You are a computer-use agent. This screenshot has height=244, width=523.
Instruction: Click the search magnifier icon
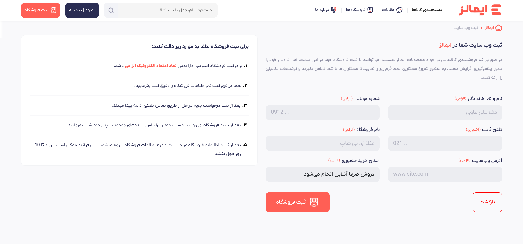click(x=111, y=10)
